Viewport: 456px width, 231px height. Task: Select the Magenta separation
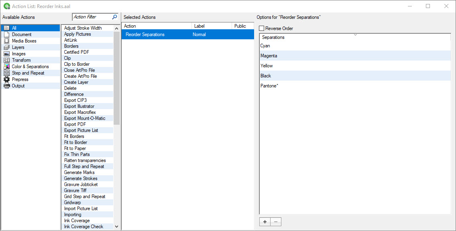click(355, 55)
